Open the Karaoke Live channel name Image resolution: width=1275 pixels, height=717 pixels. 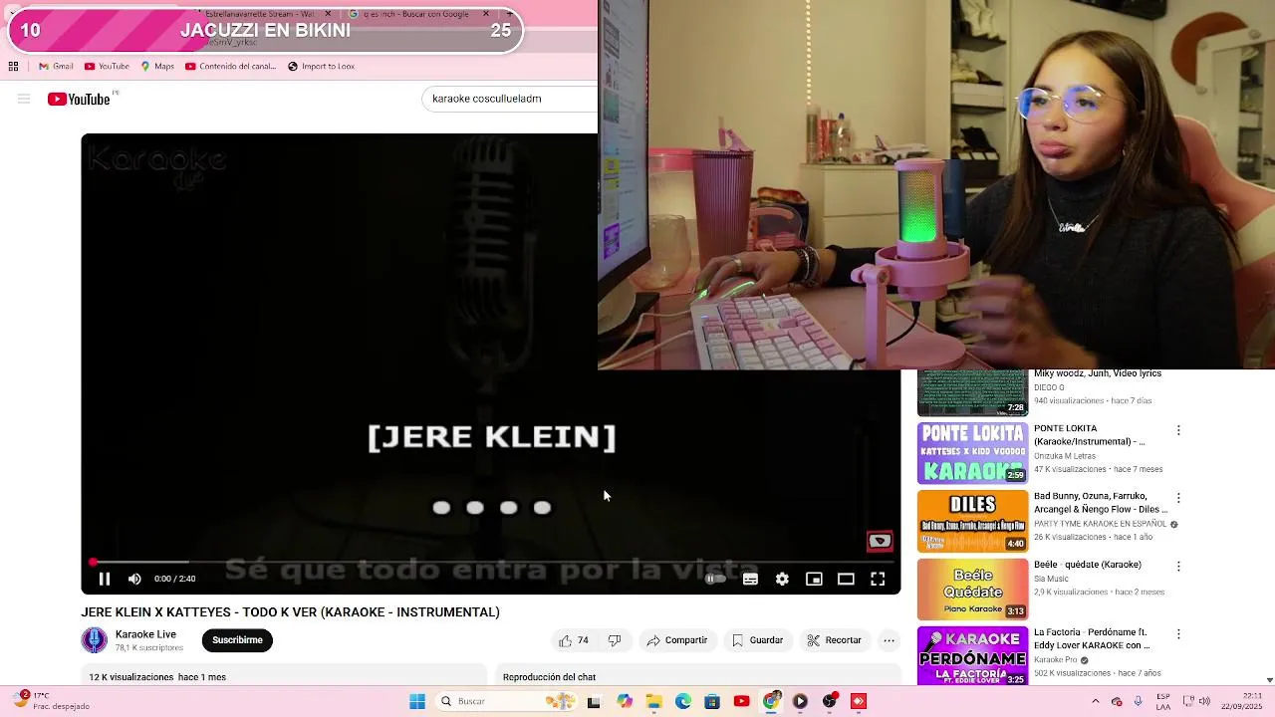(145, 634)
